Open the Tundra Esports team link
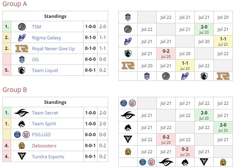234x168 pixels. [48, 156]
